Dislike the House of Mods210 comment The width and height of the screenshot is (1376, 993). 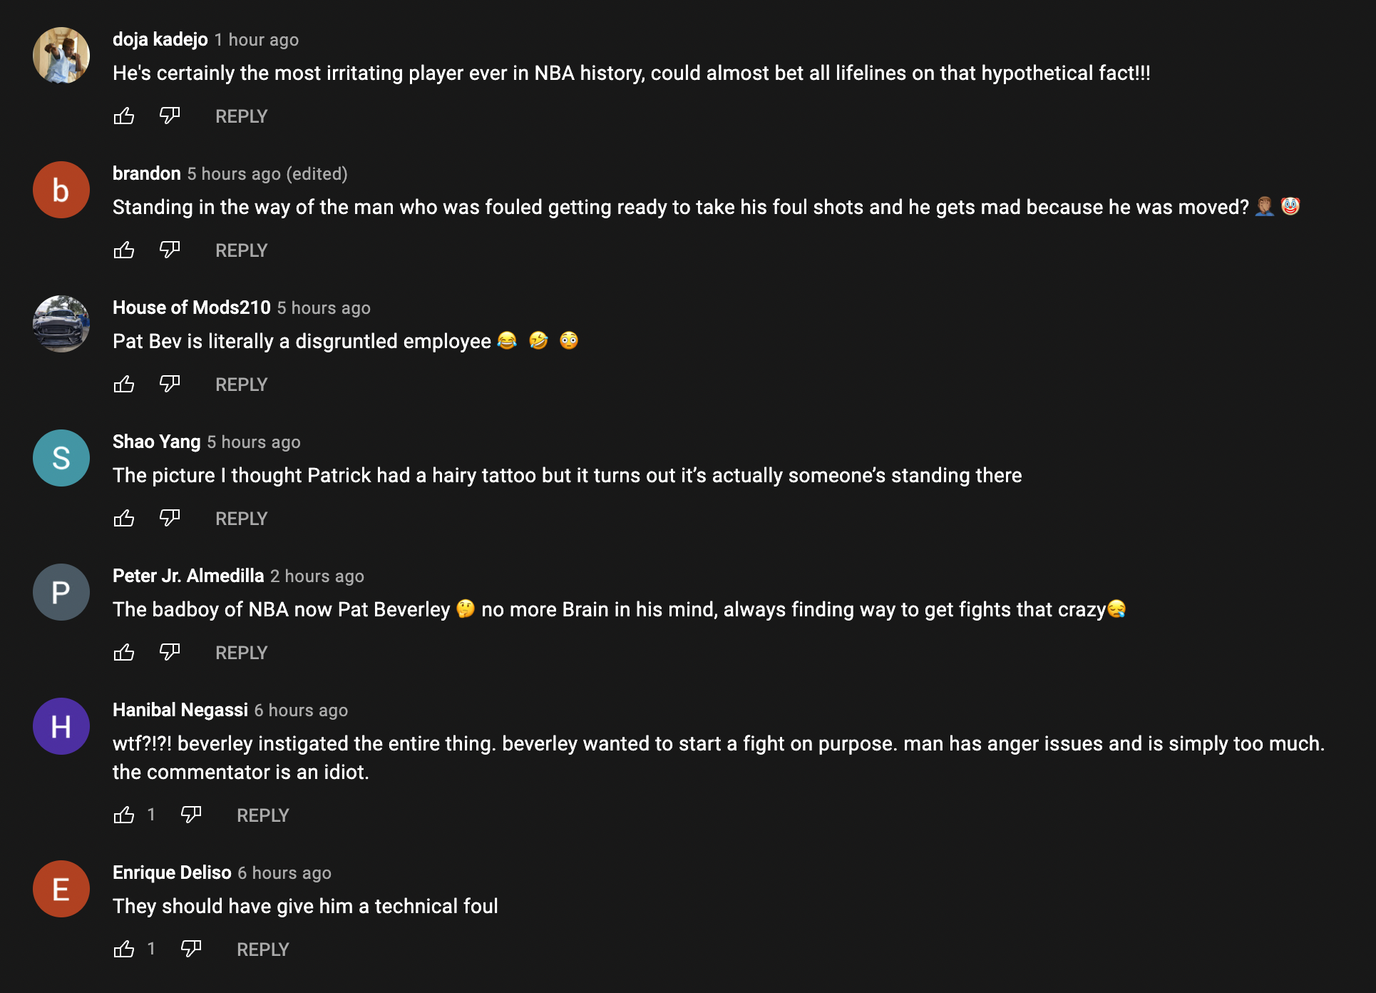click(x=170, y=384)
